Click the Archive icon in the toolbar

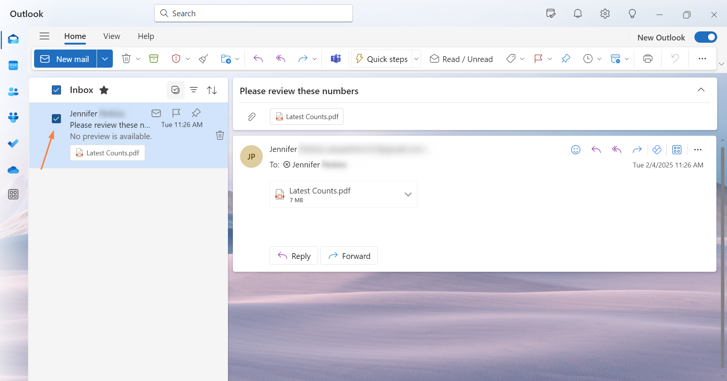[154, 59]
